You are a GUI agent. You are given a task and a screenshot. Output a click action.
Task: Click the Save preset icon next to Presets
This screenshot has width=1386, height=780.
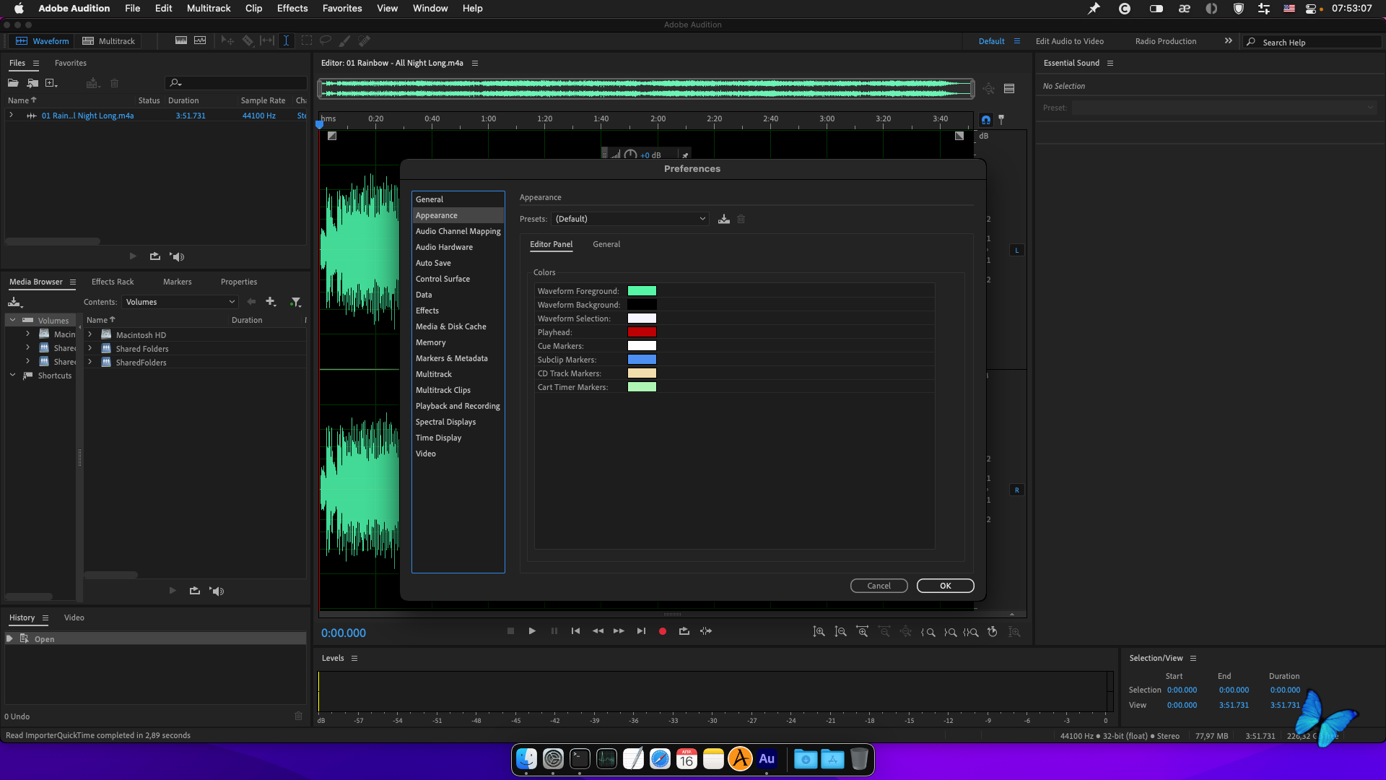click(x=723, y=219)
